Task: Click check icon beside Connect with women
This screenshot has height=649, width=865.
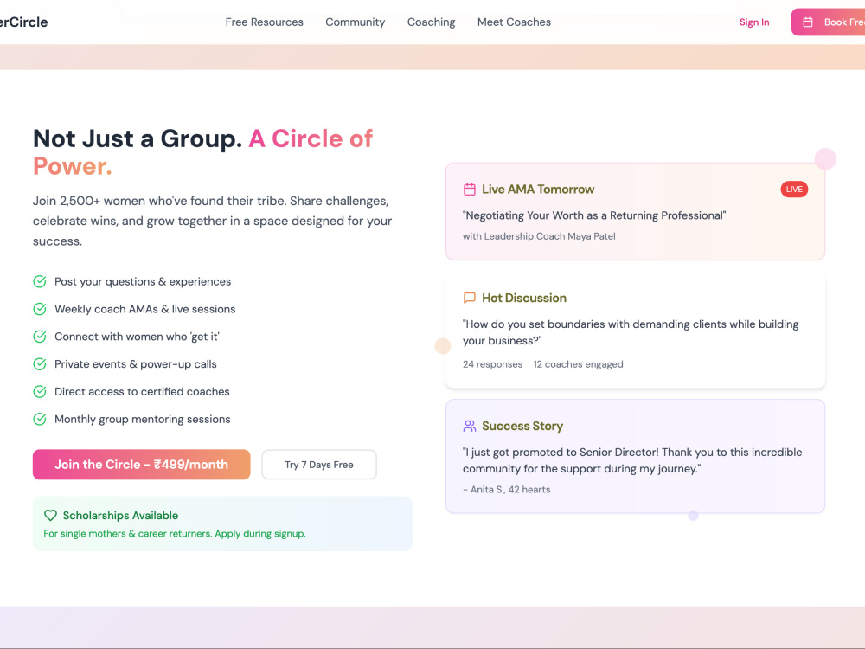Action: click(40, 337)
